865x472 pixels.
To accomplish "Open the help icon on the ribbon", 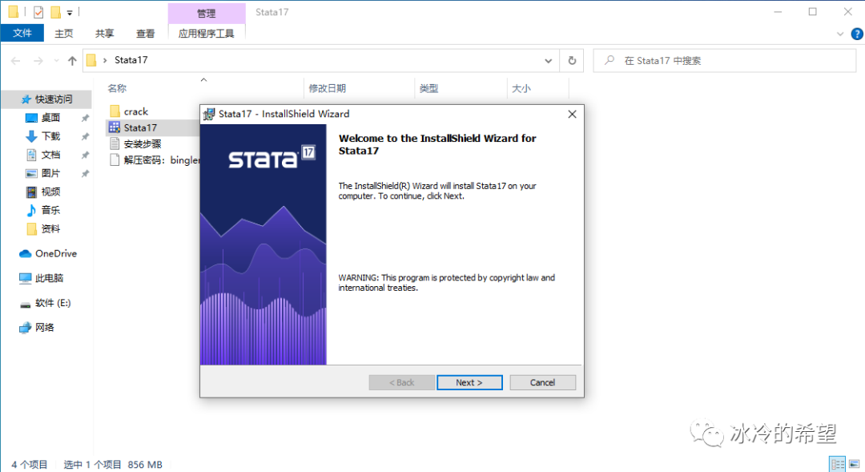I will pos(856,34).
